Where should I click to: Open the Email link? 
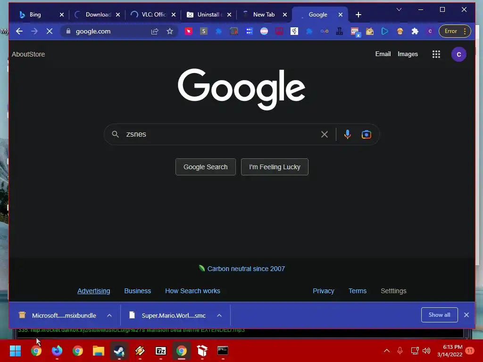(x=383, y=54)
